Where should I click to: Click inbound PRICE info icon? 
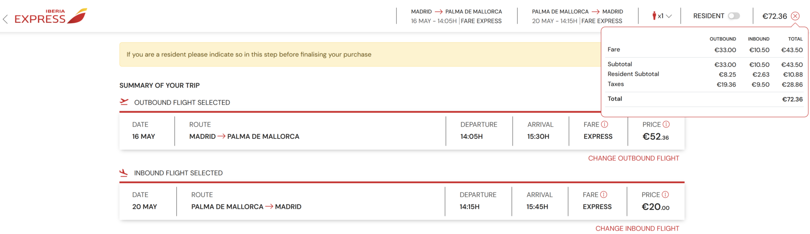(x=665, y=194)
